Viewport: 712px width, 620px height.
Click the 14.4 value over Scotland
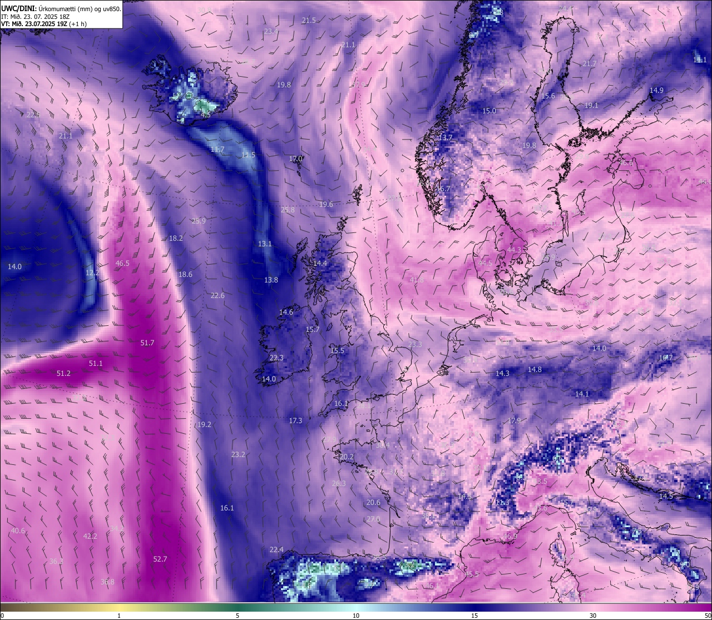(x=320, y=263)
